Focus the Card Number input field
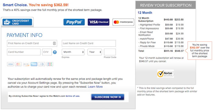The height and width of the screenshot is (110, 213). [x=24, y=52]
